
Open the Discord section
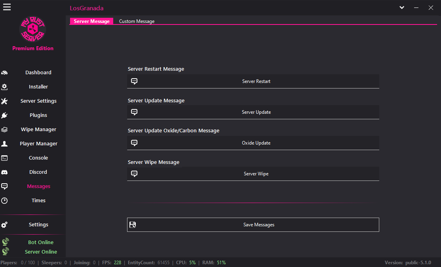[38, 172]
